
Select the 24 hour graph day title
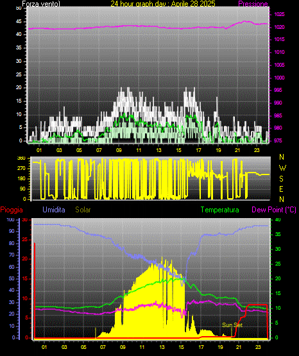tap(163, 3)
